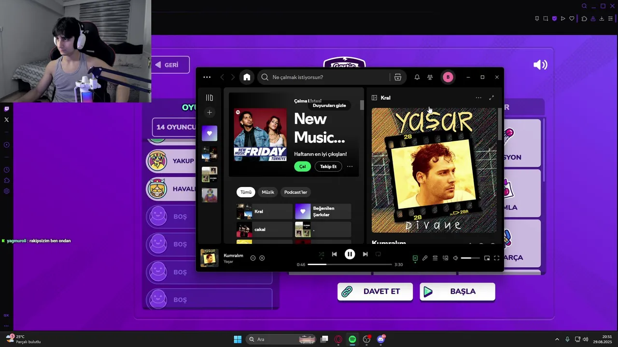618x347 pixels.
Task: Go to Spotify Home
Action: tap(247, 77)
